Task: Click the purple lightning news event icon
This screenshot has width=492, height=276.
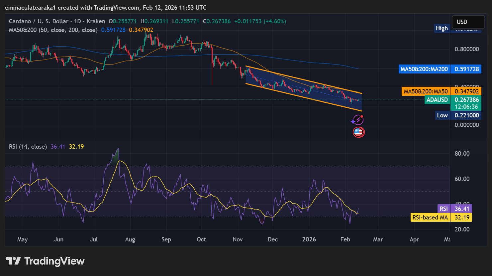Action: click(357, 120)
